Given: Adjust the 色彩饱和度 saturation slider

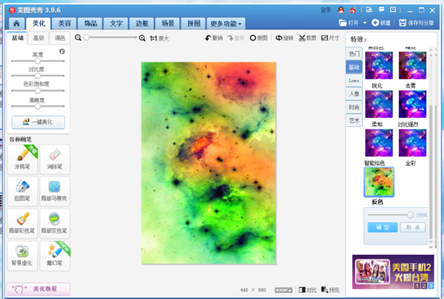Looking at the screenshot, I should click(x=38, y=90).
